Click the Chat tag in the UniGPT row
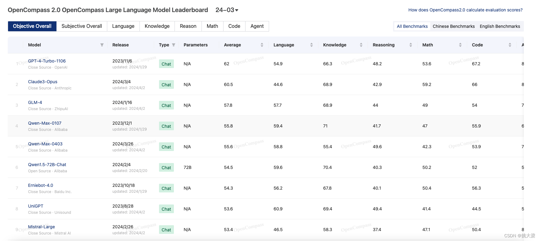Image resolution: width=540 pixels, height=241 pixels. click(166, 209)
